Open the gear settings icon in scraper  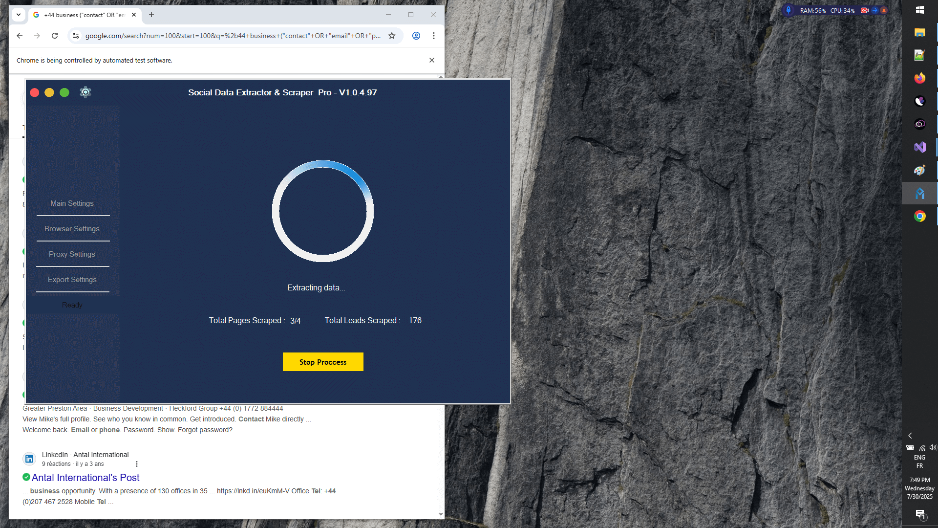coord(85,92)
